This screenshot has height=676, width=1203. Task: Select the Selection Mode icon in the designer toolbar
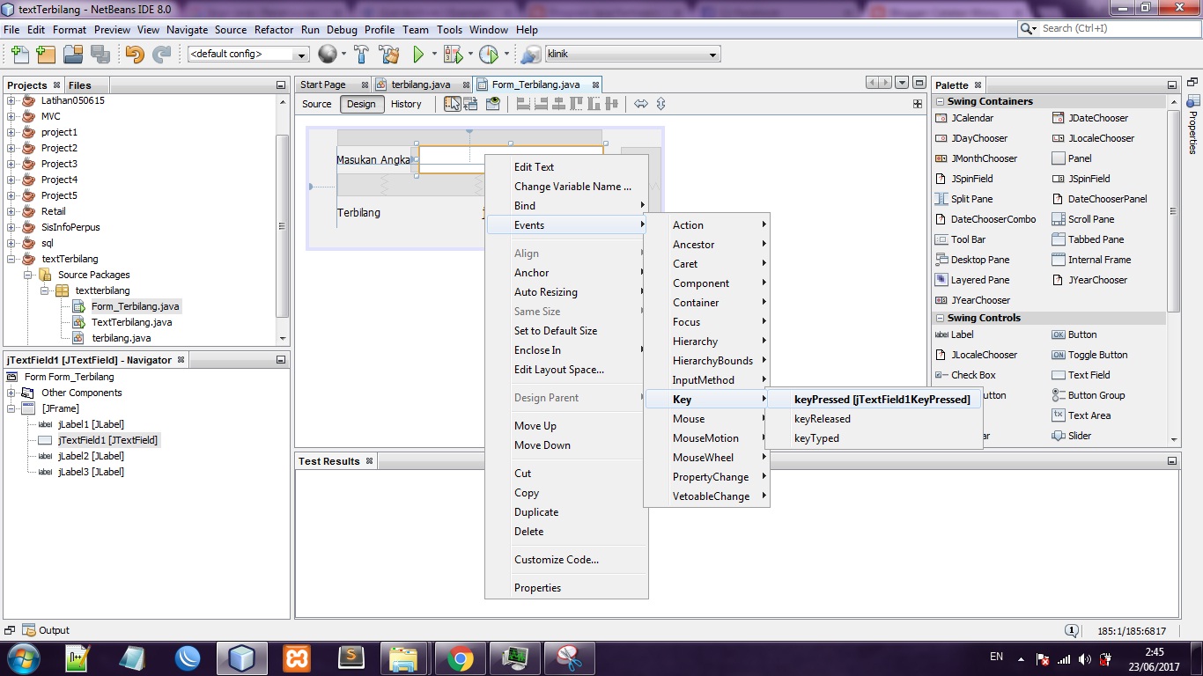(x=453, y=104)
